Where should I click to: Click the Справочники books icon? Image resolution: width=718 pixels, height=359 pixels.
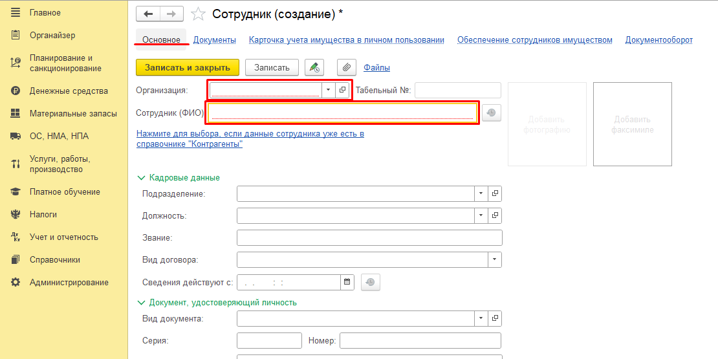16,259
